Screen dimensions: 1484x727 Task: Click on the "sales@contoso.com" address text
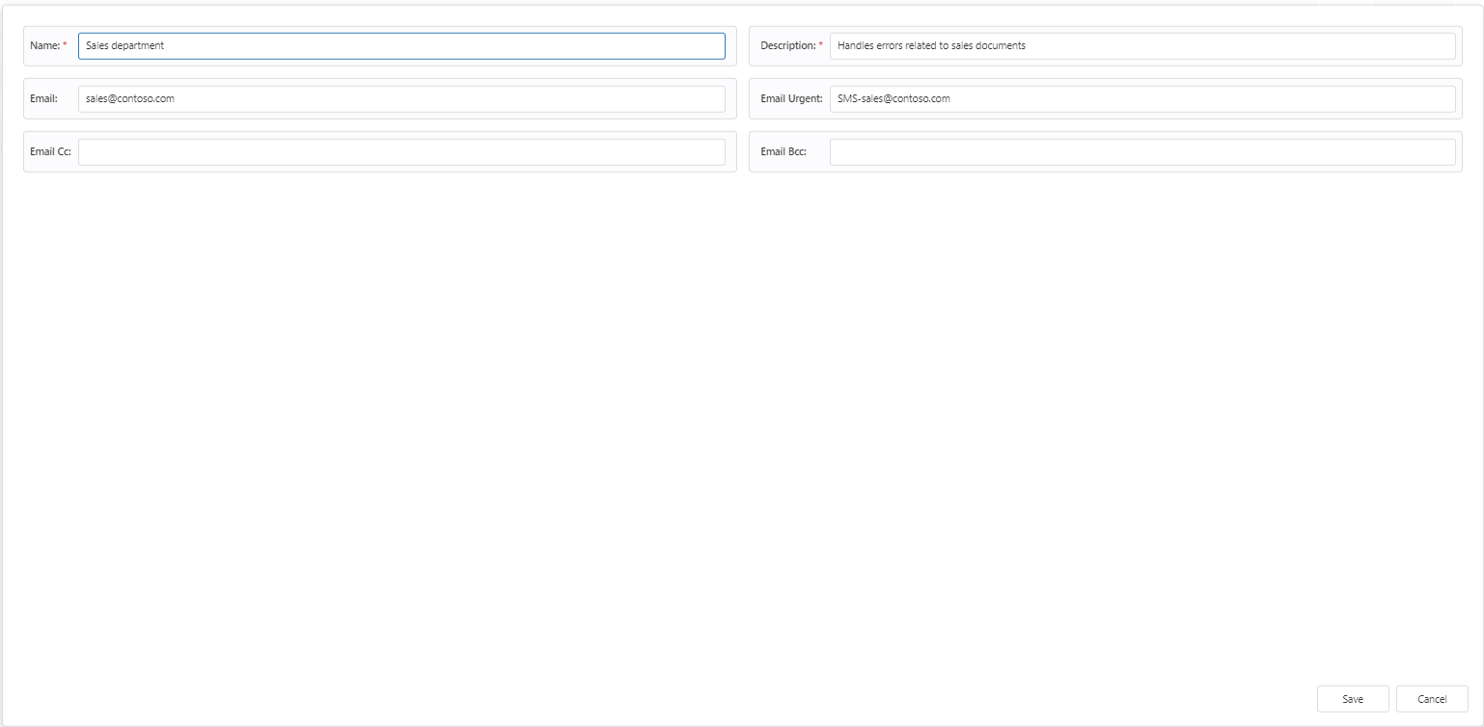[129, 98]
